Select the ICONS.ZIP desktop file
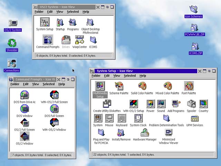 point(195,46)
